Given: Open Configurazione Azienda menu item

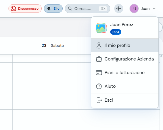Looking at the screenshot, I should [x=125, y=59].
